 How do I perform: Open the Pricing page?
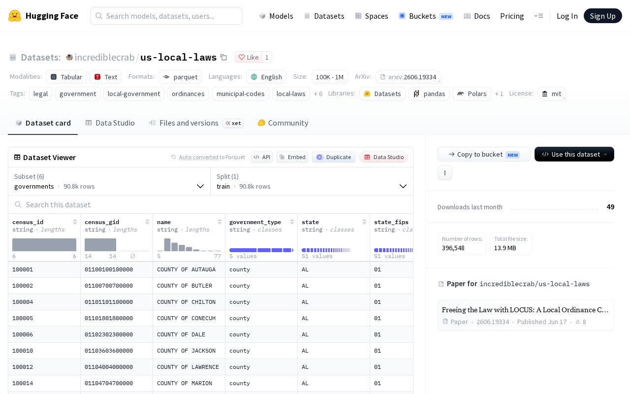[512, 16]
